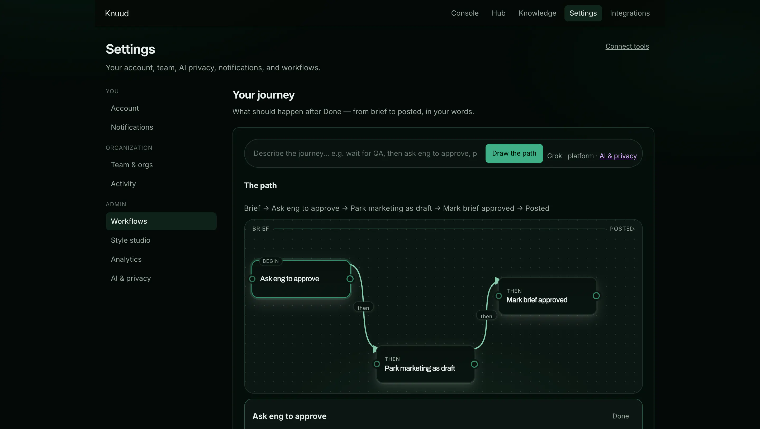Click the Knuud logo
The height and width of the screenshot is (429, 760).
pyautogui.click(x=117, y=13)
